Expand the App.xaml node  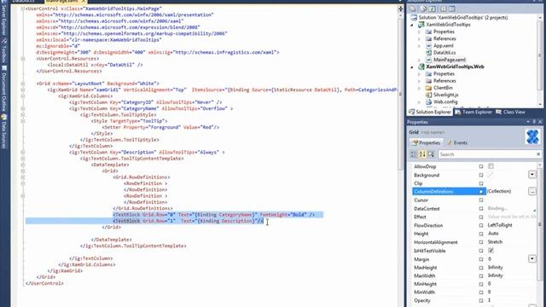tap(419, 45)
